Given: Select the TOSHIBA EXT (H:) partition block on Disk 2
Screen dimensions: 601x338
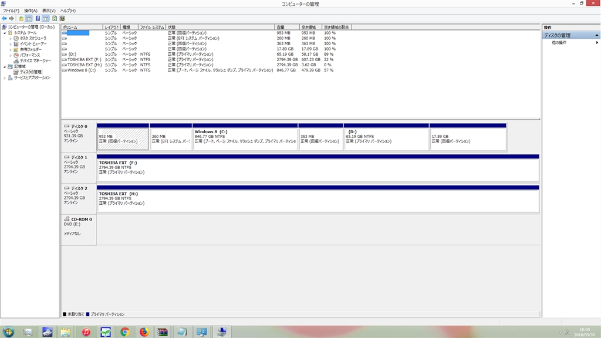Looking at the screenshot, I should 318,199.
